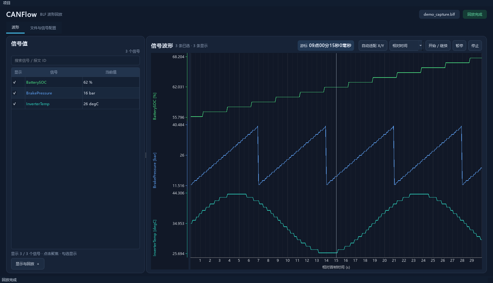Click the 游标 cursor time readout
Screen dimensions: 493x283
point(326,46)
